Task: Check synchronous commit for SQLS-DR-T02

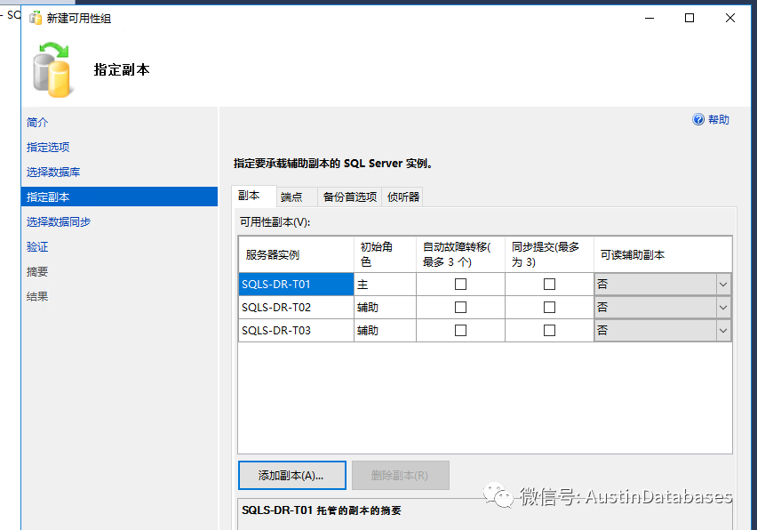Action: (549, 308)
